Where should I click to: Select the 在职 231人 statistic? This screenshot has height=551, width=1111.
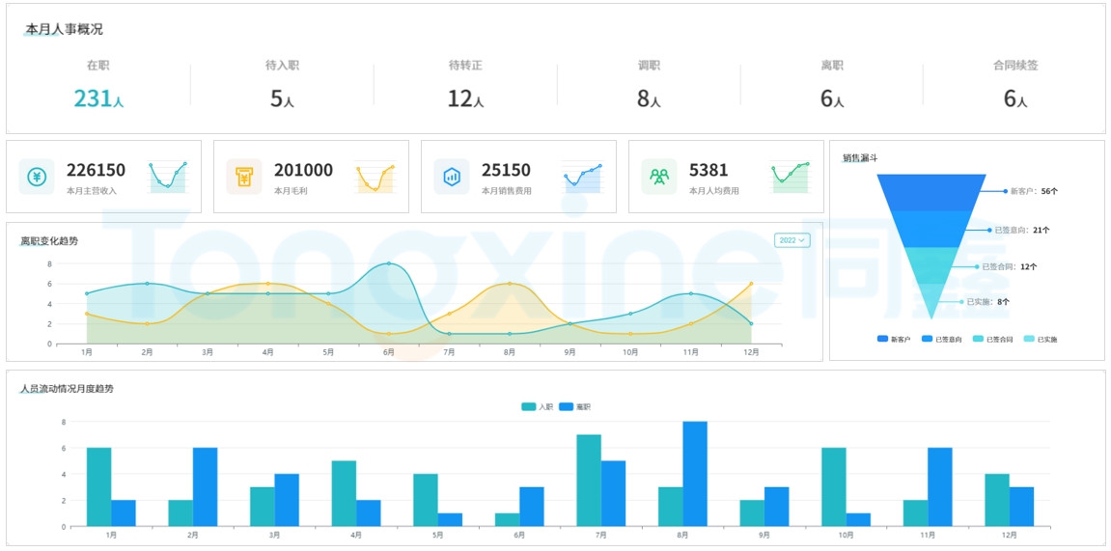click(98, 87)
